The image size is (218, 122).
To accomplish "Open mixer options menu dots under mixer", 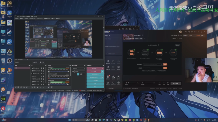I will pos(52,87).
